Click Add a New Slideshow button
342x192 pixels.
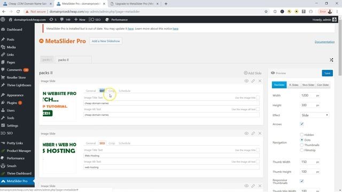click(x=106, y=41)
